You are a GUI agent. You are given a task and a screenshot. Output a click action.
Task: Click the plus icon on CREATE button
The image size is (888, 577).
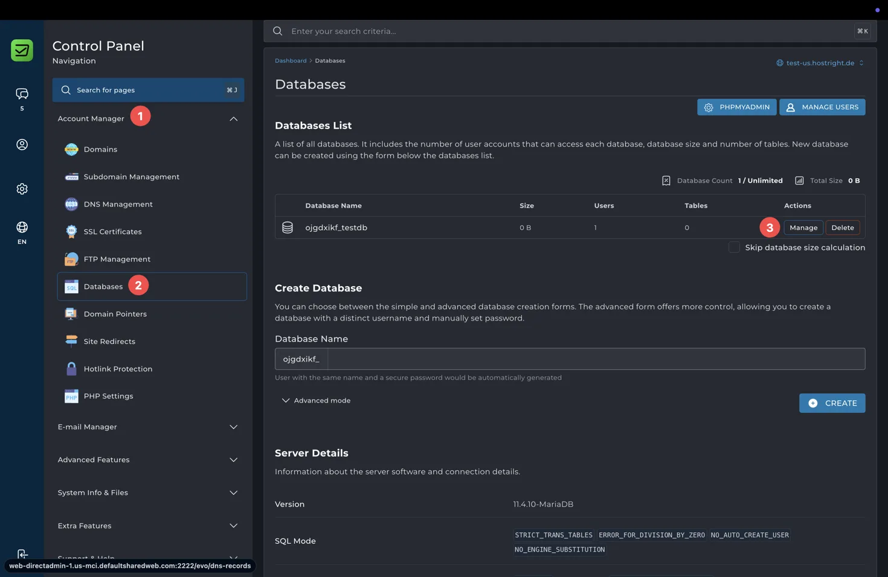point(813,403)
